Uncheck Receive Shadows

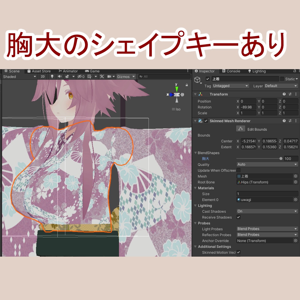coord(238,217)
